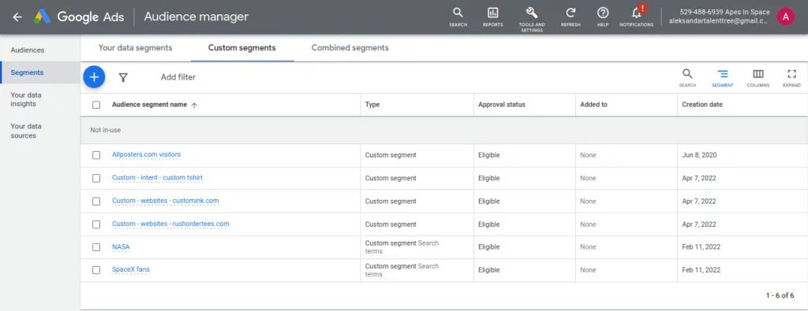
Task: Open Your data insights sidebar item
Action: click(x=26, y=99)
